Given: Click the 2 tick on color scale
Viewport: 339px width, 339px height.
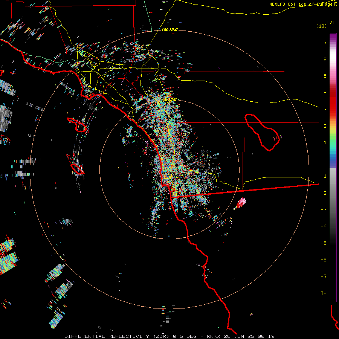Looking at the screenshot, I should point(325,126).
